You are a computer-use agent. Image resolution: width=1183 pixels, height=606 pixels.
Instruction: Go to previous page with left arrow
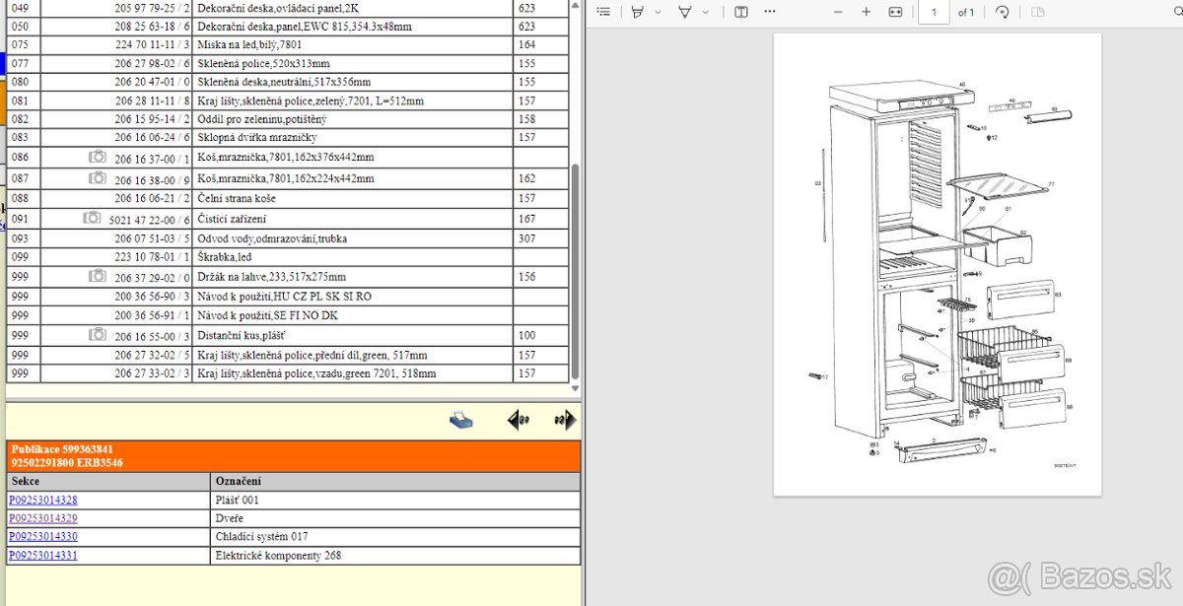518,421
